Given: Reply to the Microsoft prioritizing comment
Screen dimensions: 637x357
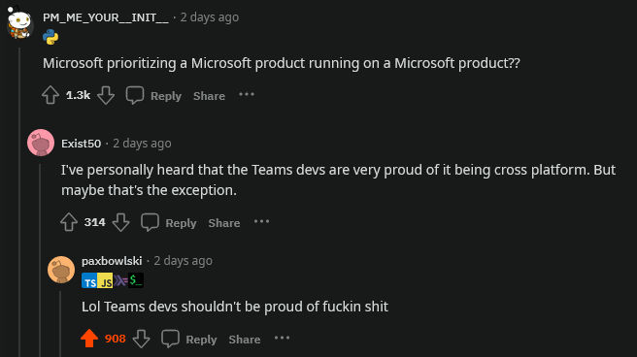Looking at the screenshot, I should [x=166, y=96].
